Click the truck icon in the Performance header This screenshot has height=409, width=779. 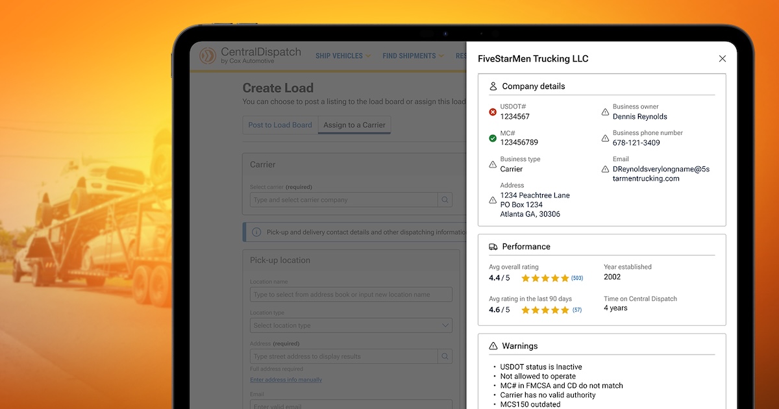(x=493, y=246)
